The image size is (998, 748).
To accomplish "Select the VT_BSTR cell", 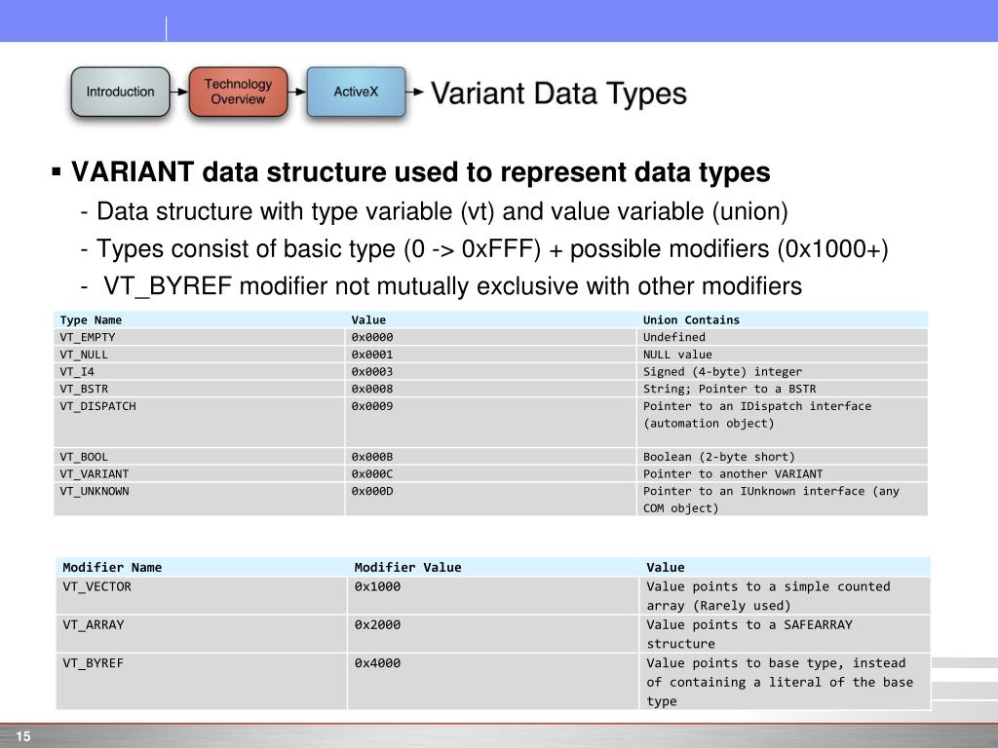I will pyautogui.click(x=200, y=389).
